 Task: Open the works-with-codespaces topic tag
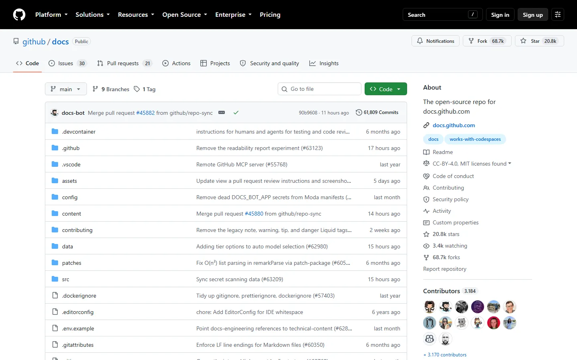tap(475, 139)
